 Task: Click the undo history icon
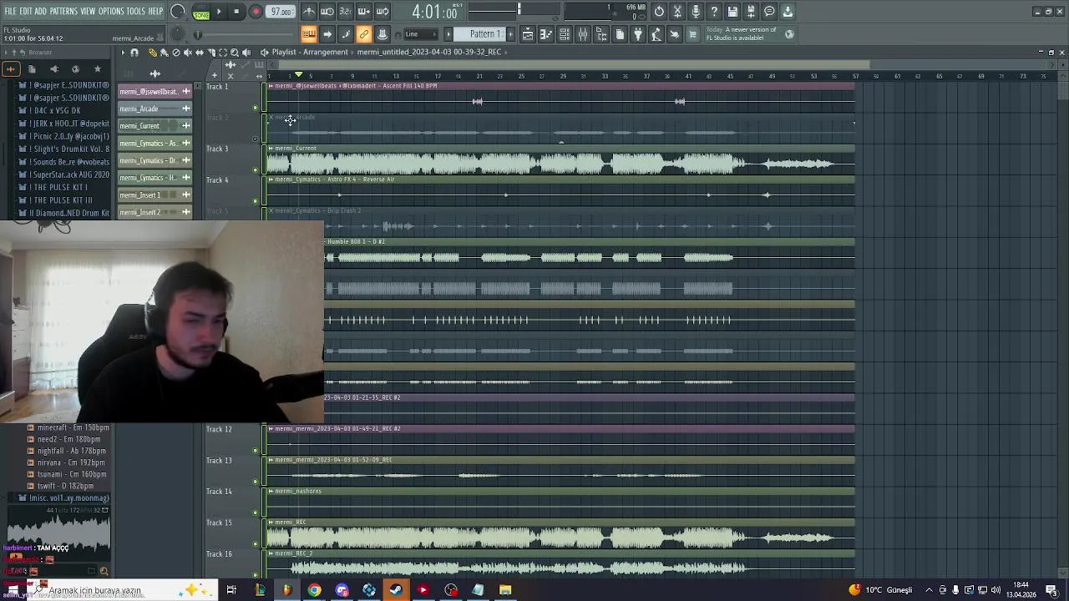coord(659,12)
